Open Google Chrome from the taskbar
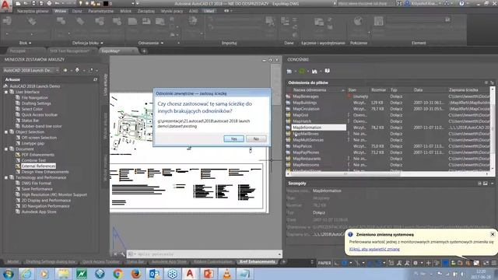 [x=117, y=274]
